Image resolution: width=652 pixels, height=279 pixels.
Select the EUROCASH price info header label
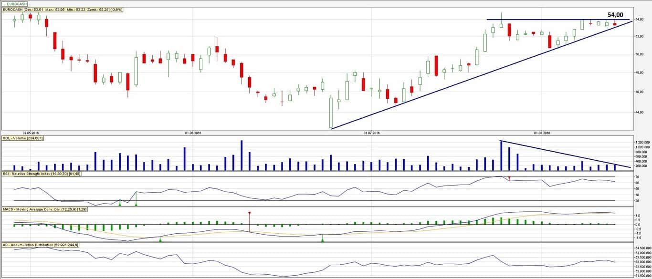click(x=63, y=10)
